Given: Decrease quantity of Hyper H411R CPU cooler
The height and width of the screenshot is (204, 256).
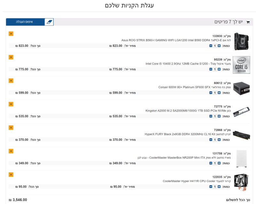Looking at the screenshot, I should coord(211,187).
